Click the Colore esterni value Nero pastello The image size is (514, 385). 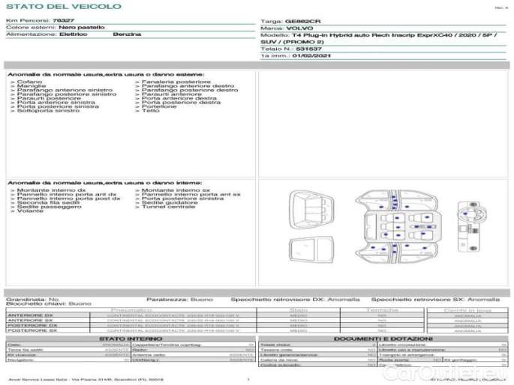[x=82, y=27]
